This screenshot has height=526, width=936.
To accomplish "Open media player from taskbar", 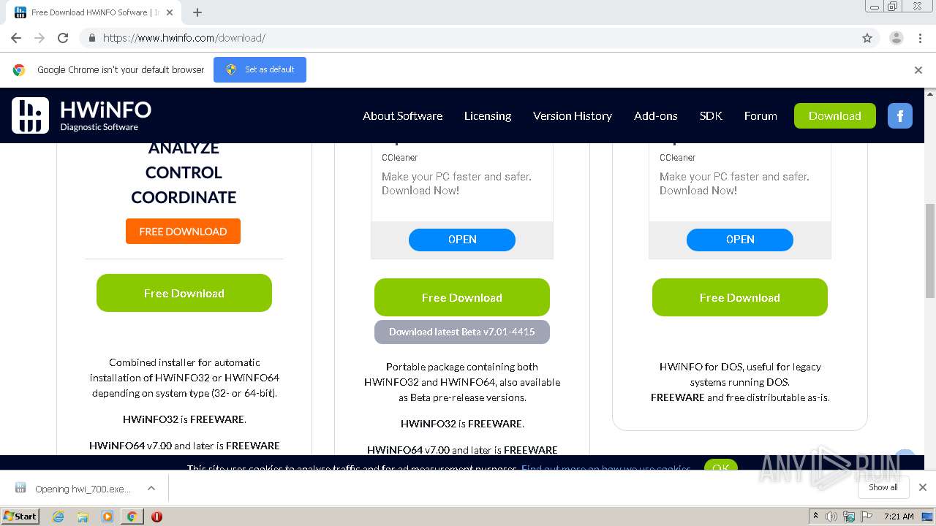I will pyautogui.click(x=107, y=517).
